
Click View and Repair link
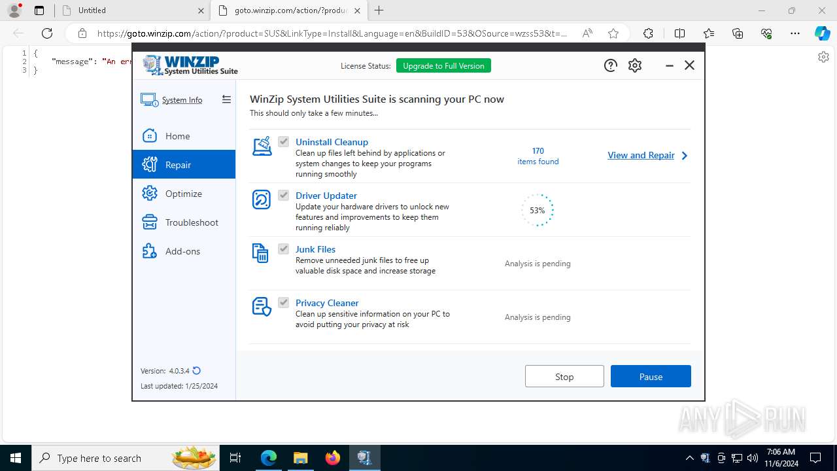pyautogui.click(x=641, y=155)
